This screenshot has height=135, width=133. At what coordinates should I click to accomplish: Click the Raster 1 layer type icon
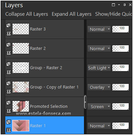pos(9,122)
